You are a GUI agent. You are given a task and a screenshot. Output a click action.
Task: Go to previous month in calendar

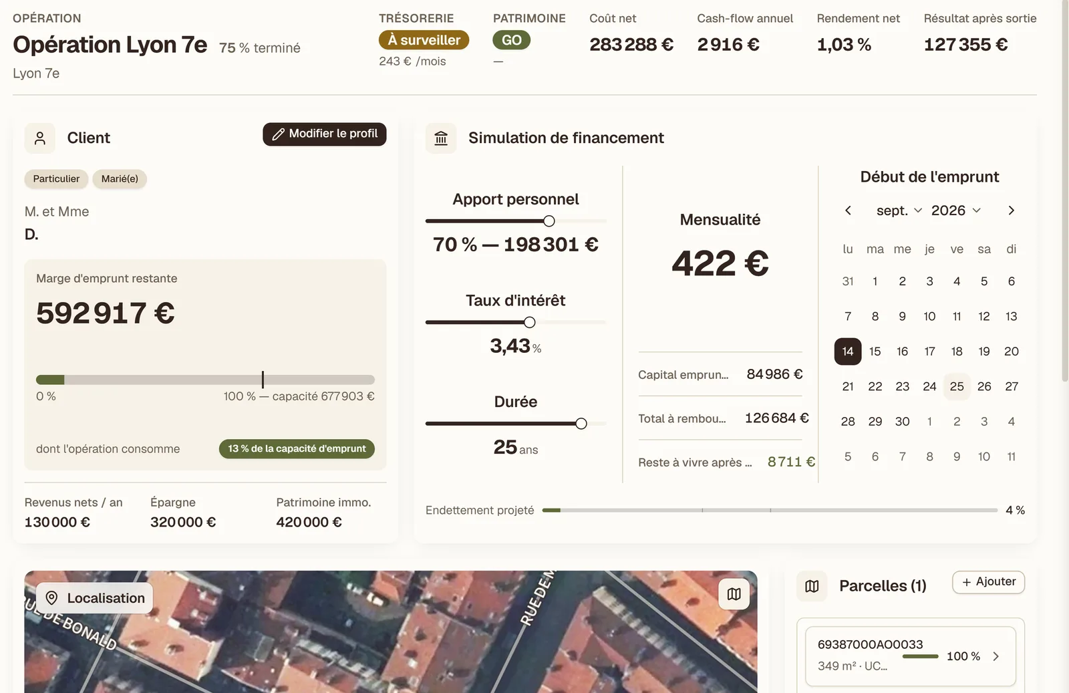pyautogui.click(x=848, y=211)
